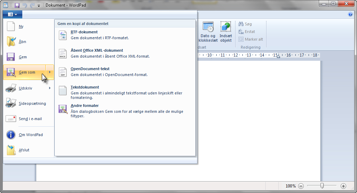Open the Åbn folder icon
Image resolution: width=357 pixels, height=193 pixels.
coord(11,42)
